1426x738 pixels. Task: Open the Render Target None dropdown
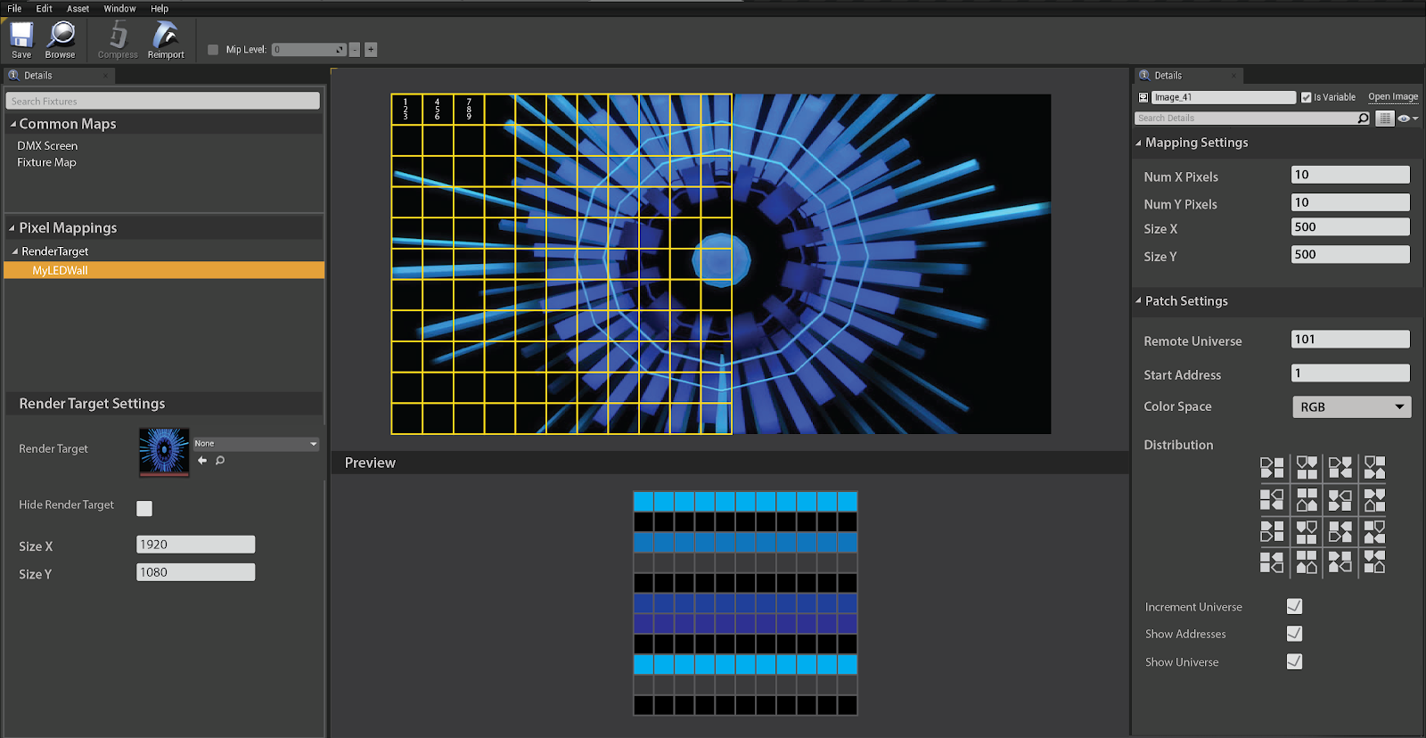[256, 443]
